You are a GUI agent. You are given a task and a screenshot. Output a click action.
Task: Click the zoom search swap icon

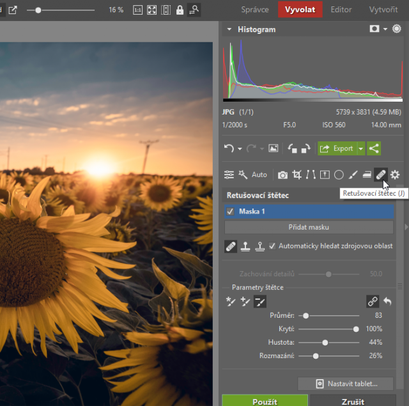coord(194,10)
